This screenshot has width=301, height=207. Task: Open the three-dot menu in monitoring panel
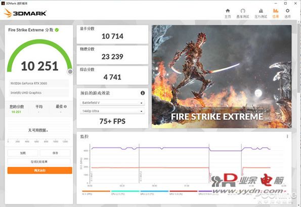coord(287,136)
